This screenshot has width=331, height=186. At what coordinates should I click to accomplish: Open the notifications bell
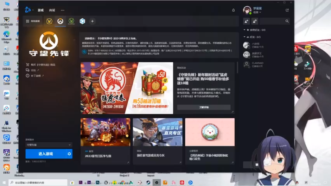pyautogui.click(x=233, y=10)
